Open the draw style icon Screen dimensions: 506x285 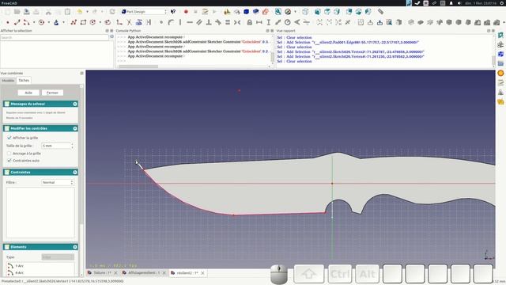288,12
